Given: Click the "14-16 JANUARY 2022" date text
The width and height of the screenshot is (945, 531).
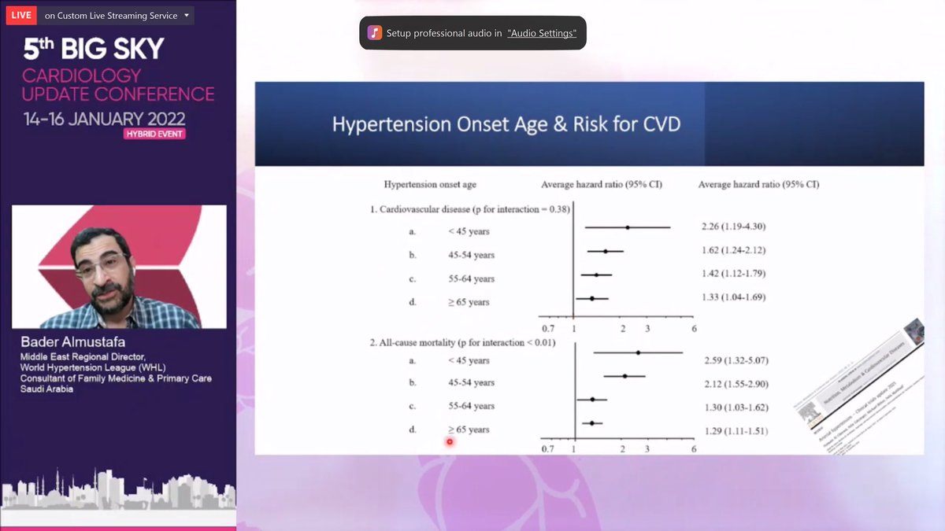Looking at the screenshot, I should pyautogui.click(x=104, y=119).
